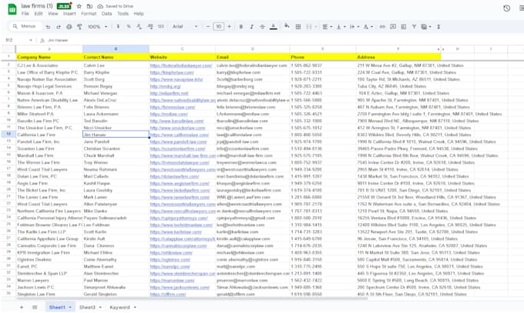
Task: Open the horizontal align dropdown
Action: pos(327,27)
